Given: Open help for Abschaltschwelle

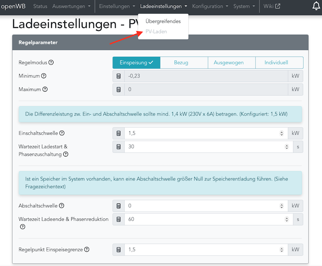Looking at the screenshot, I should coord(61,205).
